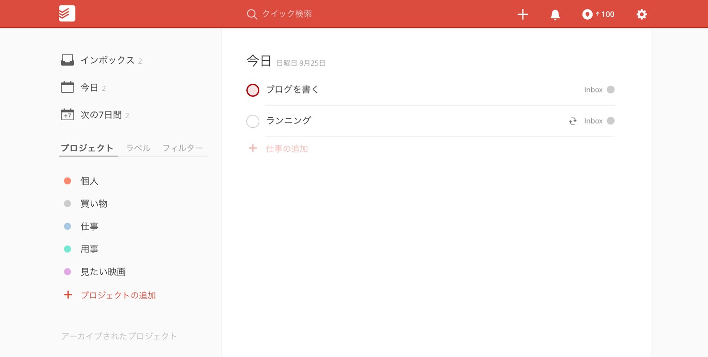This screenshot has width=708, height=357.
Task: Click the 次の7日間 calendar +7 icon
Action: [67, 114]
